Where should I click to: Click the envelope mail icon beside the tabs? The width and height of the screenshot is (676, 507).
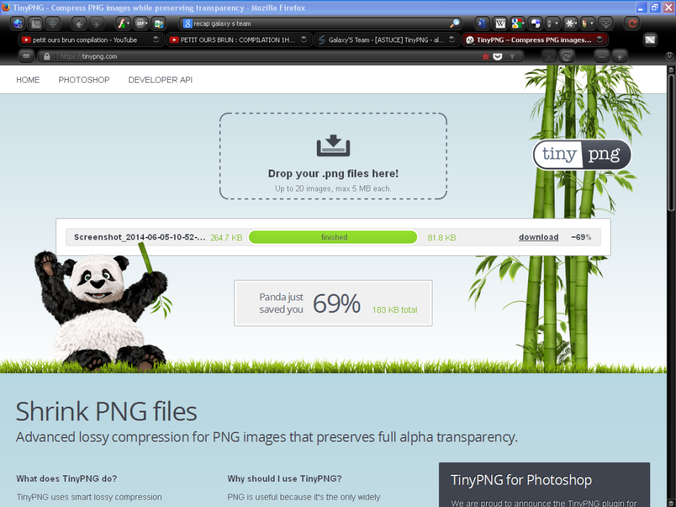point(650,40)
